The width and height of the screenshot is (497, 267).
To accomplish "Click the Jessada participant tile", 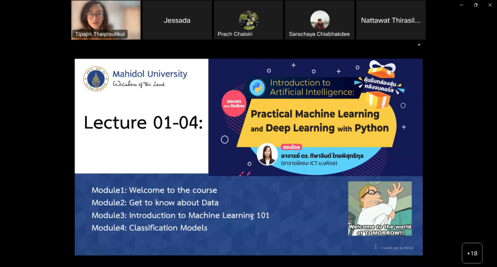I will (177, 20).
